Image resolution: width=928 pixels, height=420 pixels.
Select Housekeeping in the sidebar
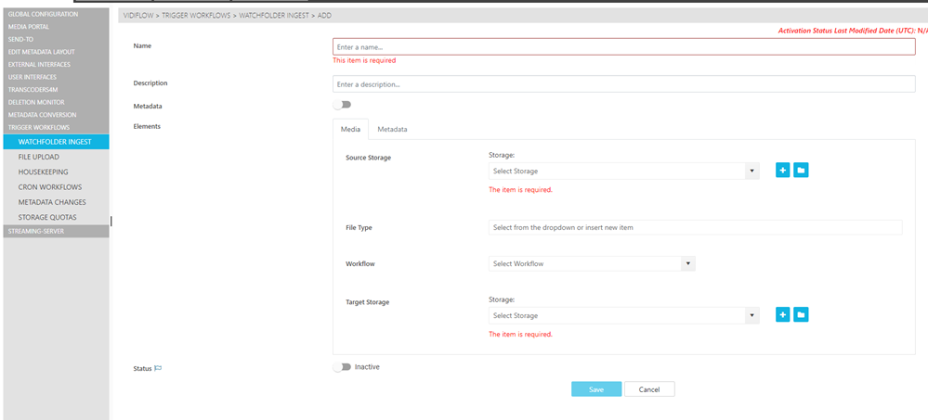click(44, 172)
